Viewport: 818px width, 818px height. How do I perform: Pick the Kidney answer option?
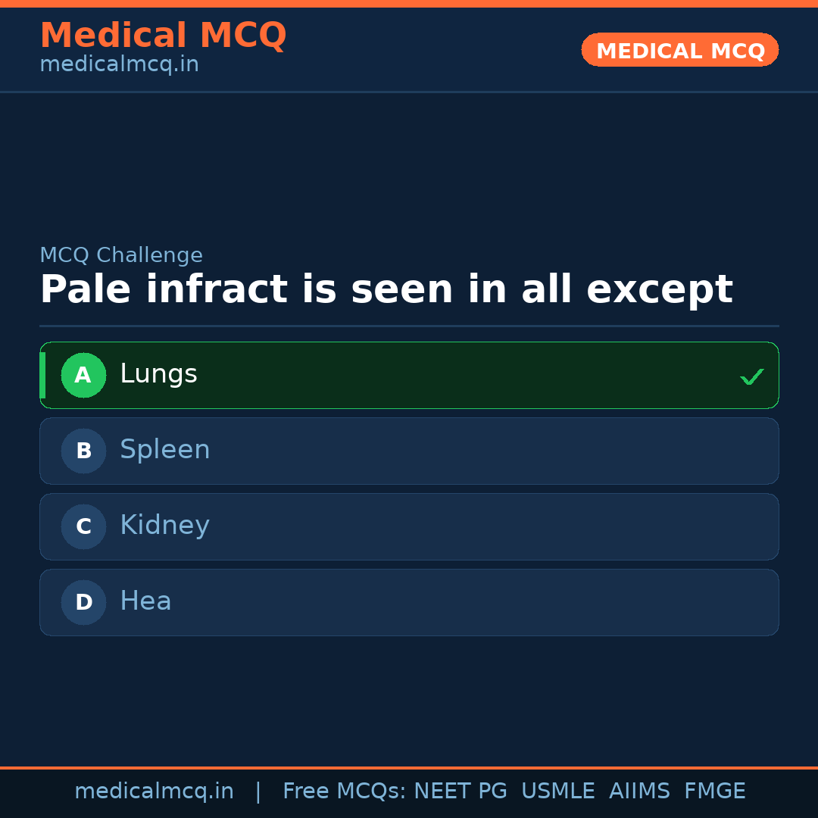[164, 526]
